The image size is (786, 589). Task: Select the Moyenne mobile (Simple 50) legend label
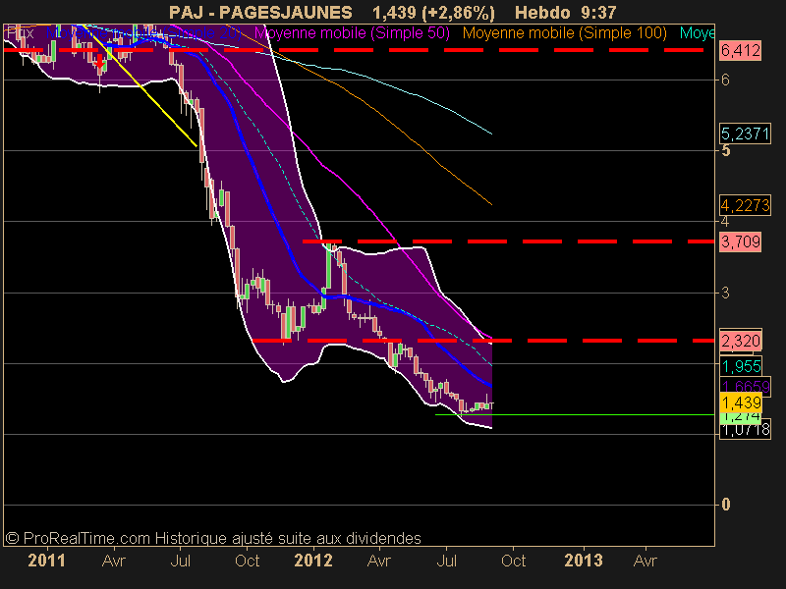352,33
